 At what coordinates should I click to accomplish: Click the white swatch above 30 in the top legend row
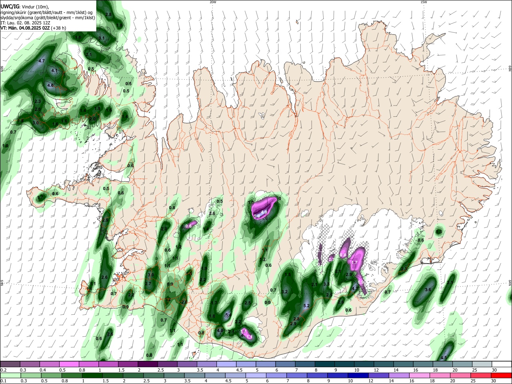pos(501,364)
